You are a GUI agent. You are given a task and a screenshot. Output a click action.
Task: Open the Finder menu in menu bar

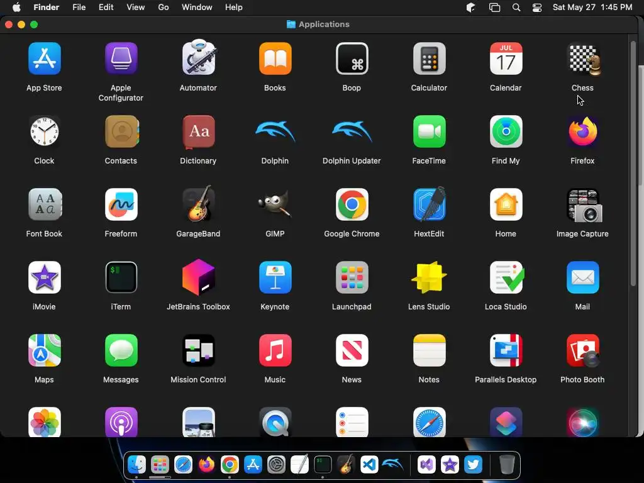46,8
